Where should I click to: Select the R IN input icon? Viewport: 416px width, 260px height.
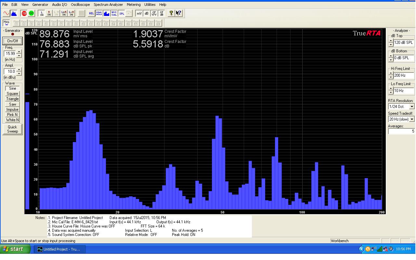[49, 13]
